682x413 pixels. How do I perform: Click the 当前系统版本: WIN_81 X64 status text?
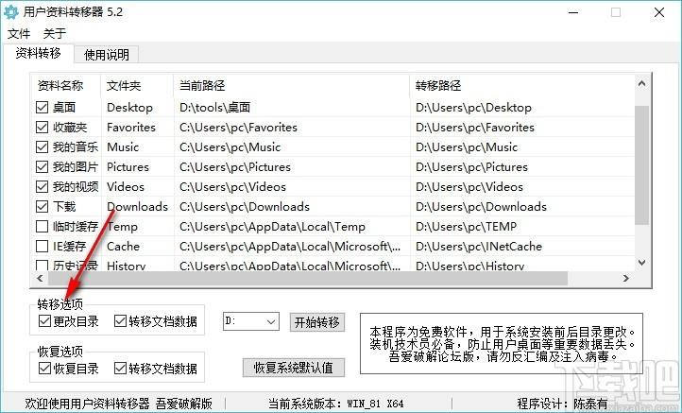click(x=335, y=404)
